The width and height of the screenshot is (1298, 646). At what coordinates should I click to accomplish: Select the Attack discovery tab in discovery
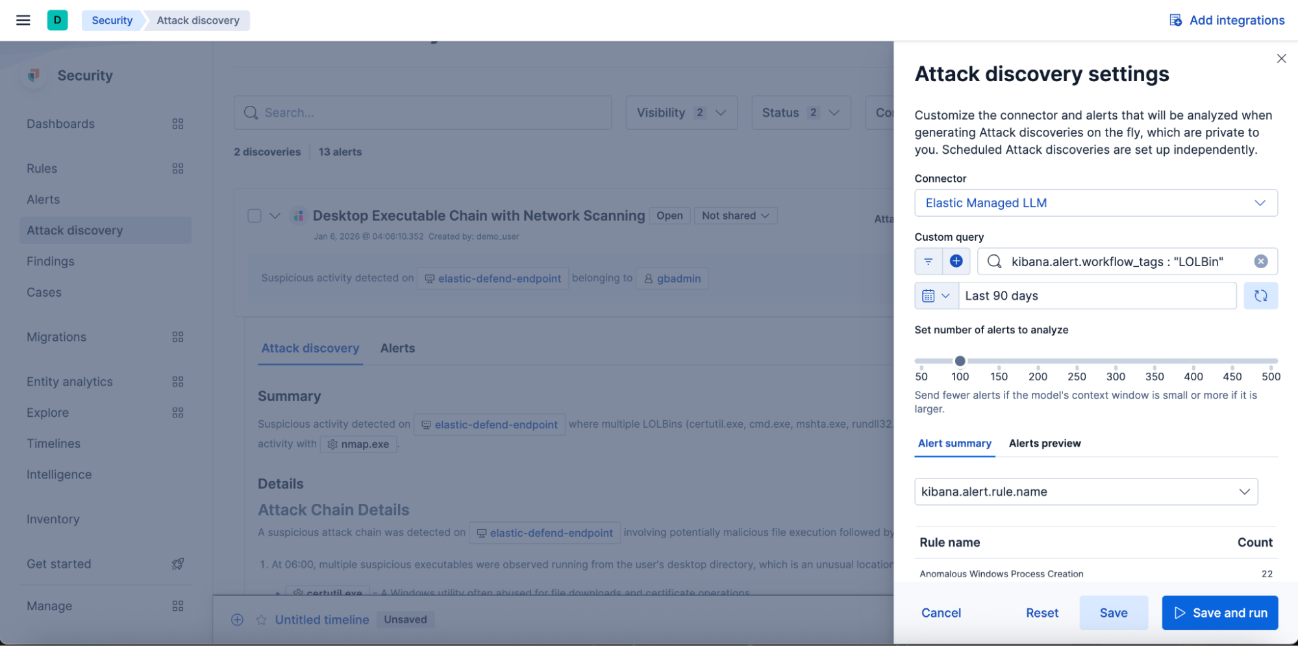point(310,348)
